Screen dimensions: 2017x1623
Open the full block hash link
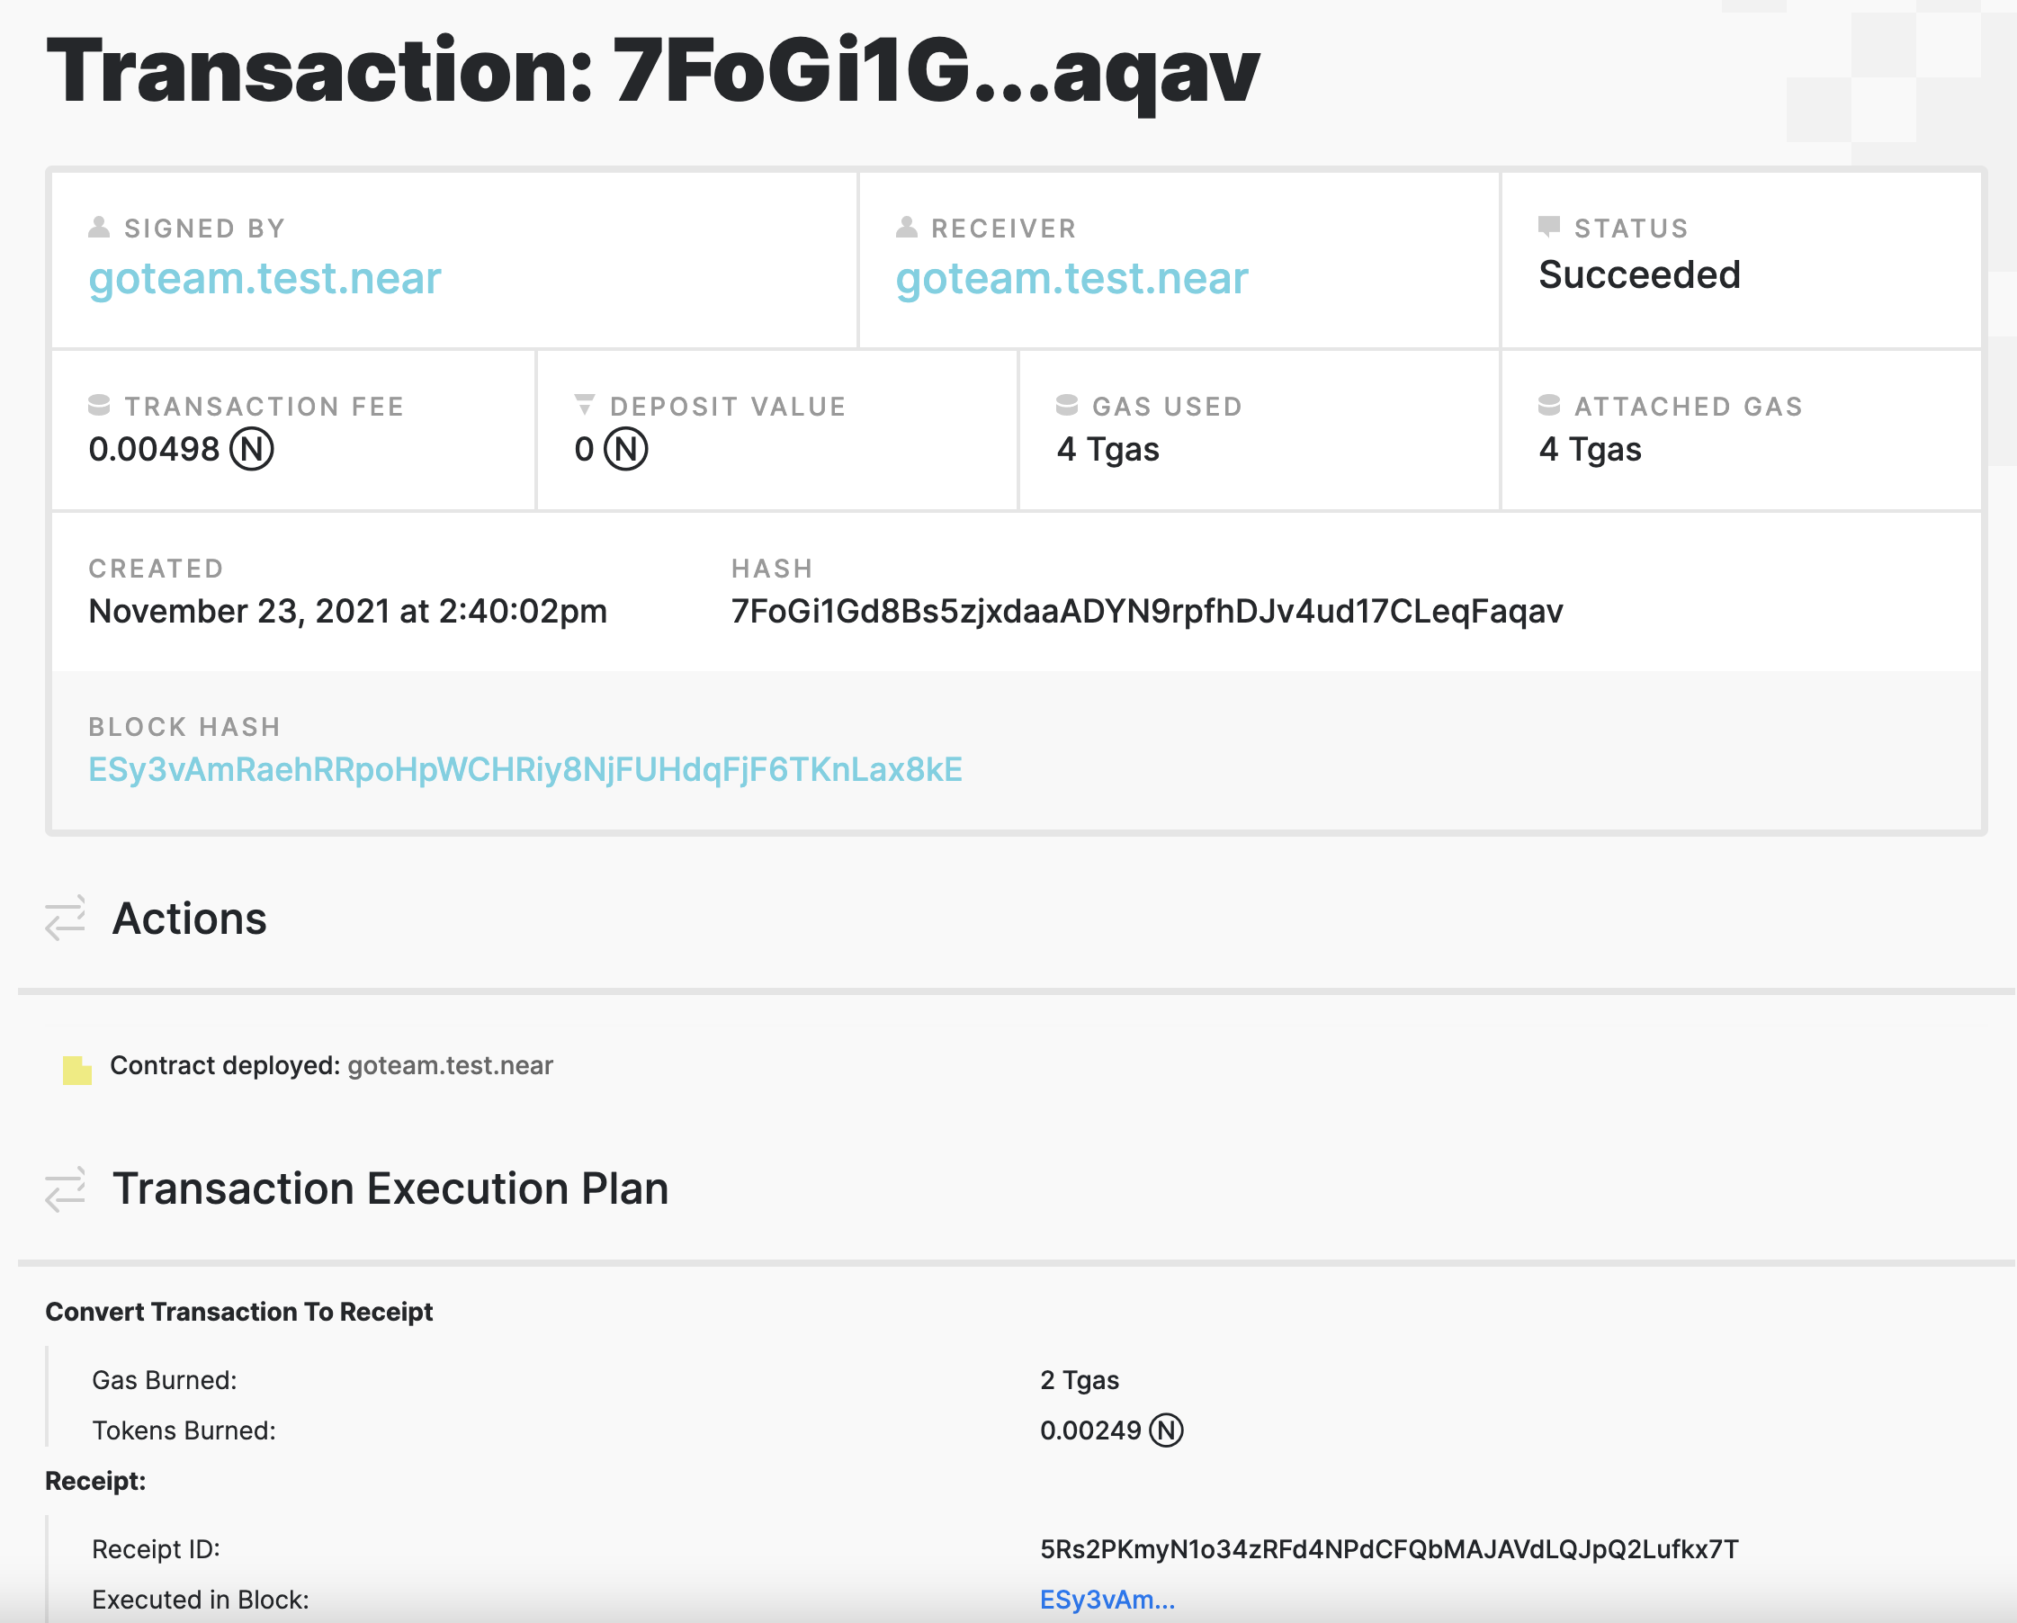pyautogui.click(x=524, y=770)
